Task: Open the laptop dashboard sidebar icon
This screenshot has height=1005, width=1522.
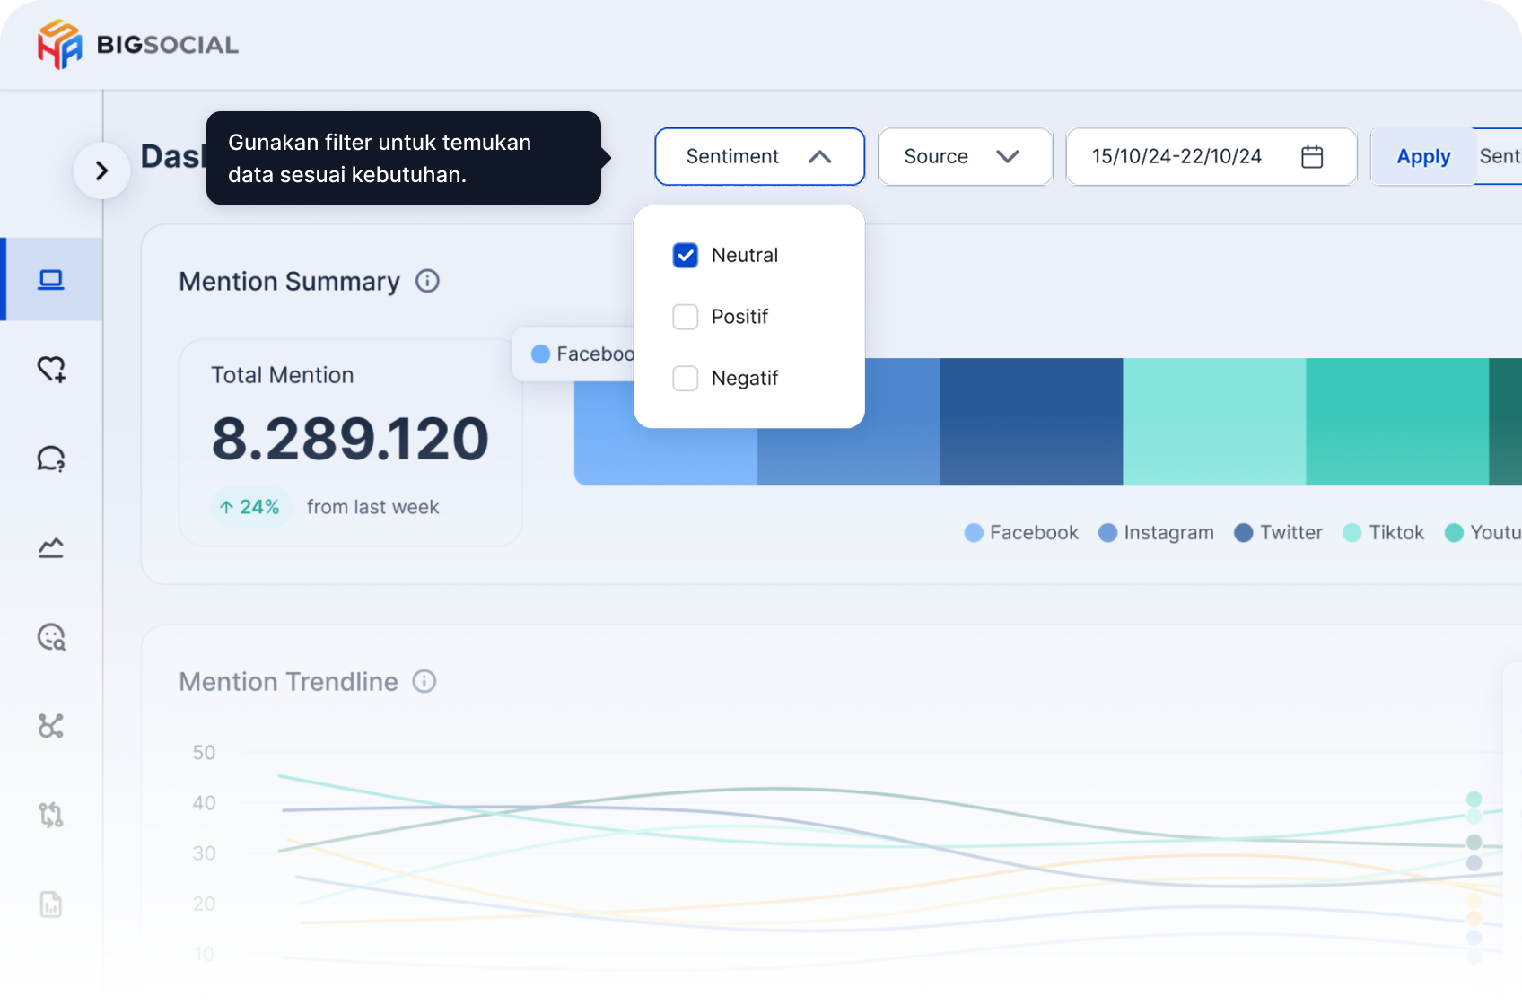Action: [51, 280]
